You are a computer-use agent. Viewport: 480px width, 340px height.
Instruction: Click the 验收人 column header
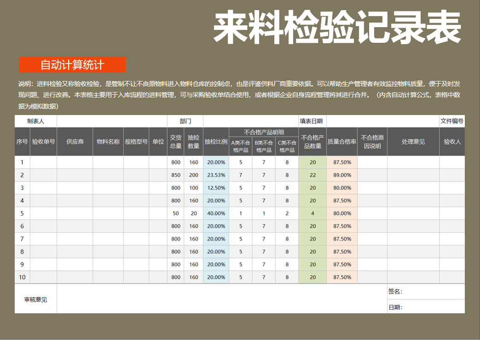pyautogui.click(x=452, y=142)
